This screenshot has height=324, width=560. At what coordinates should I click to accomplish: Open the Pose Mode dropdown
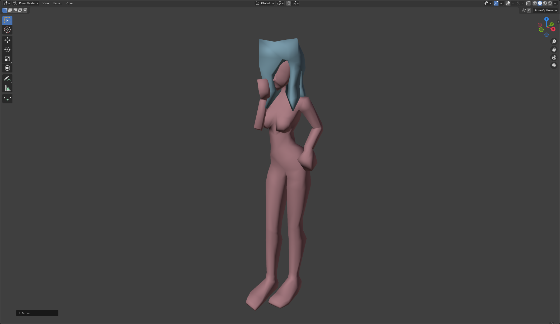[26, 3]
